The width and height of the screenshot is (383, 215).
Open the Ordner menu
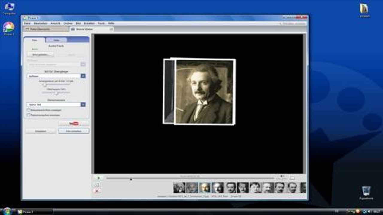click(x=68, y=23)
